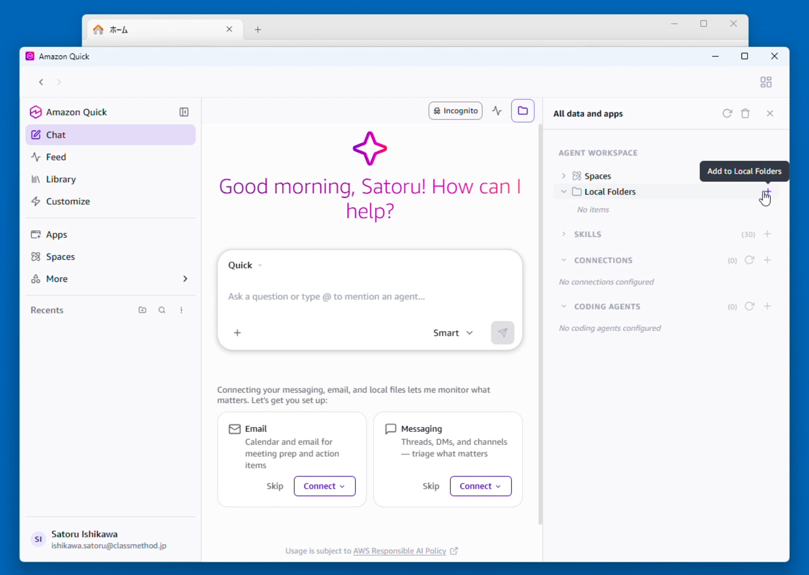This screenshot has height=575, width=809.
Task: Open the Email Connect dropdown
Action: (x=324, y=486)
